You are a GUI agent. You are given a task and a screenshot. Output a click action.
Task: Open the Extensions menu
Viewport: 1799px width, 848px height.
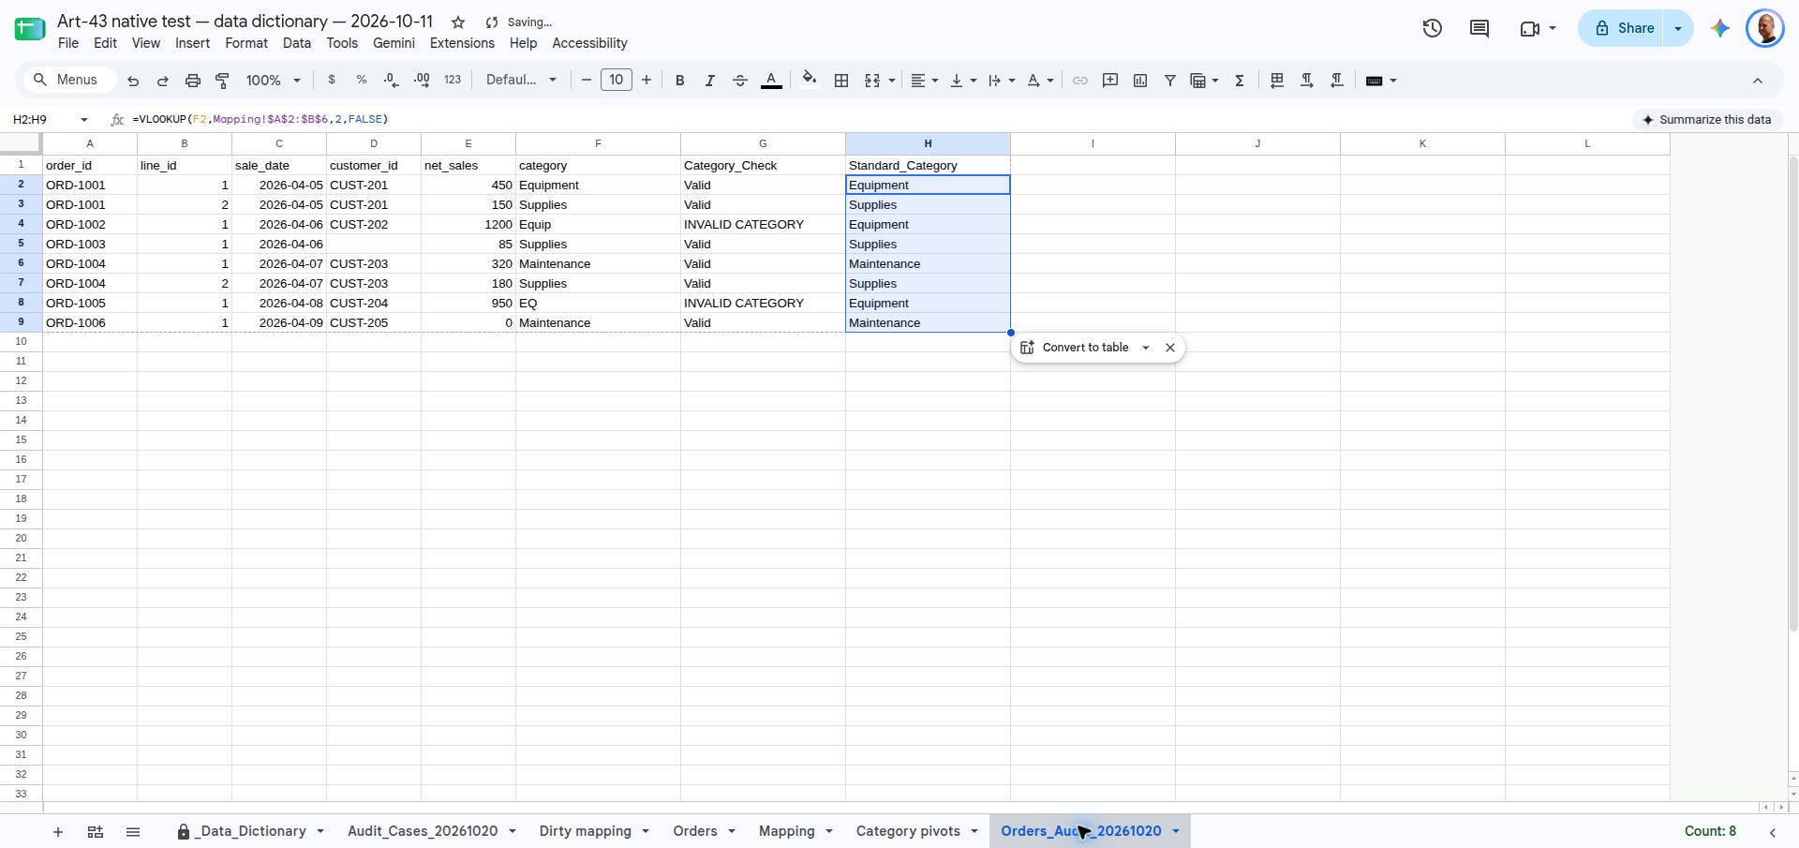tap(462, 43)
